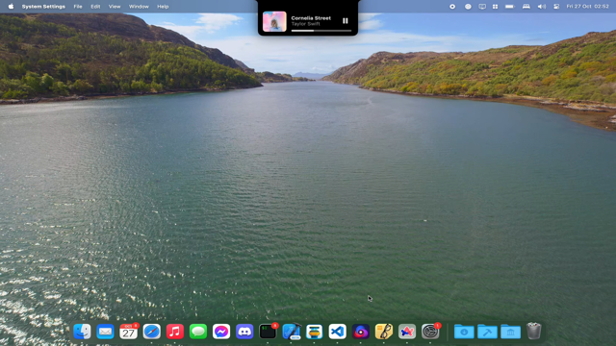Launch Safari from the dock

coord(152,332)
